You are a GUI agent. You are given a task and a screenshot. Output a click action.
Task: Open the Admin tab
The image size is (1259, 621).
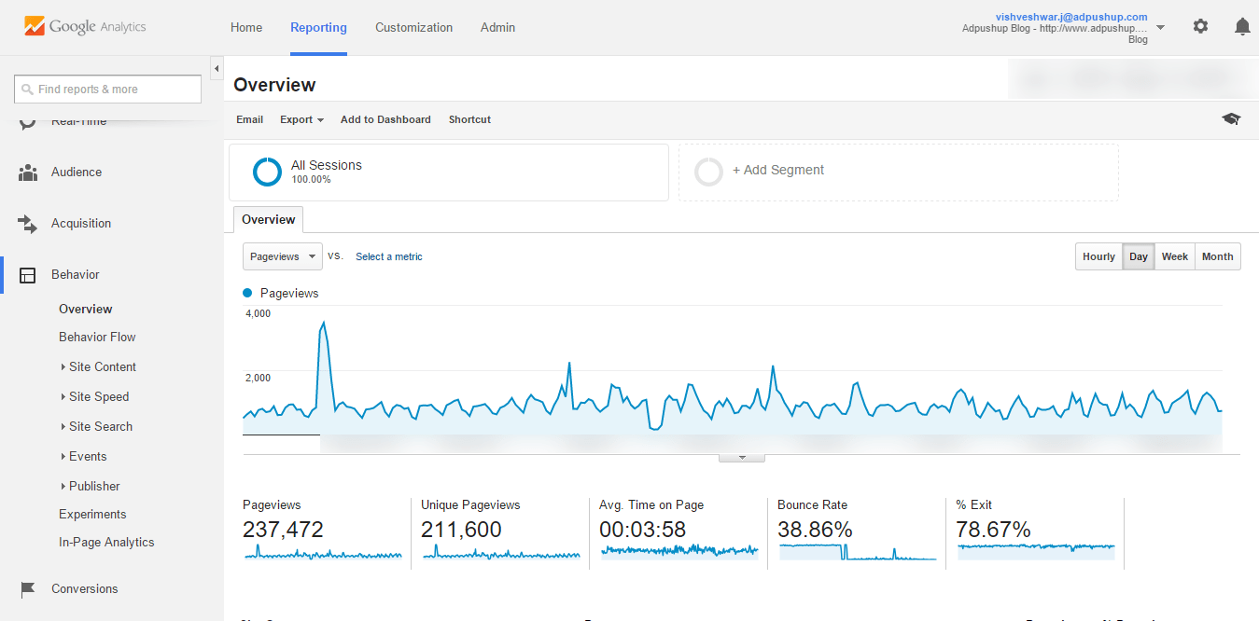tap(497, 28)
